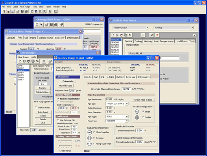Click the open folder icon in main toolbar
The width and height of the screenshot is (207, 156).
(x=18, y=11)
